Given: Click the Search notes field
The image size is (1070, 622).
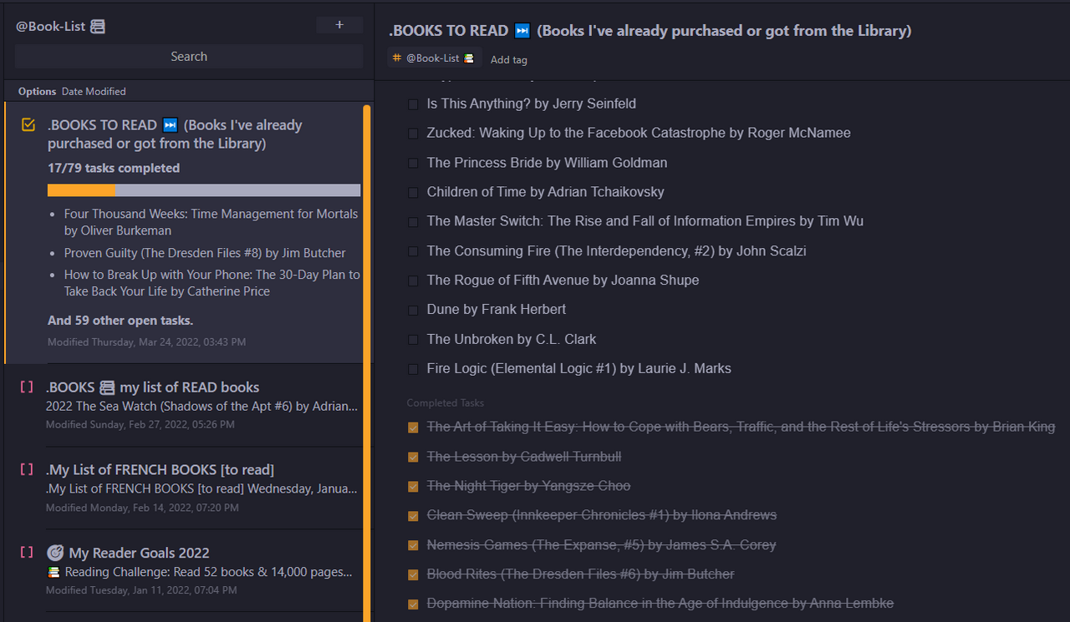Looking at the screenshot, I should (189, 57).
